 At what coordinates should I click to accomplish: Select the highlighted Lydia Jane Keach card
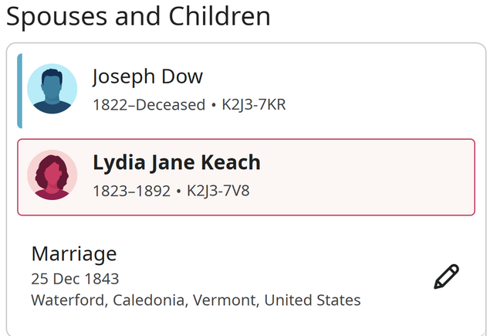[x=246, y=177]
